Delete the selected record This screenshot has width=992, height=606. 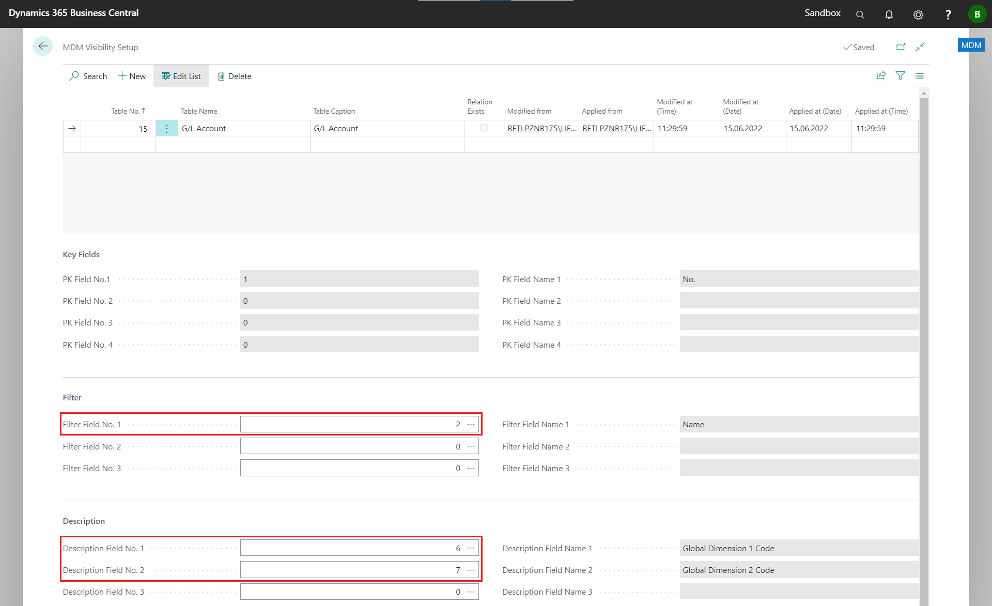pos(234,76)
